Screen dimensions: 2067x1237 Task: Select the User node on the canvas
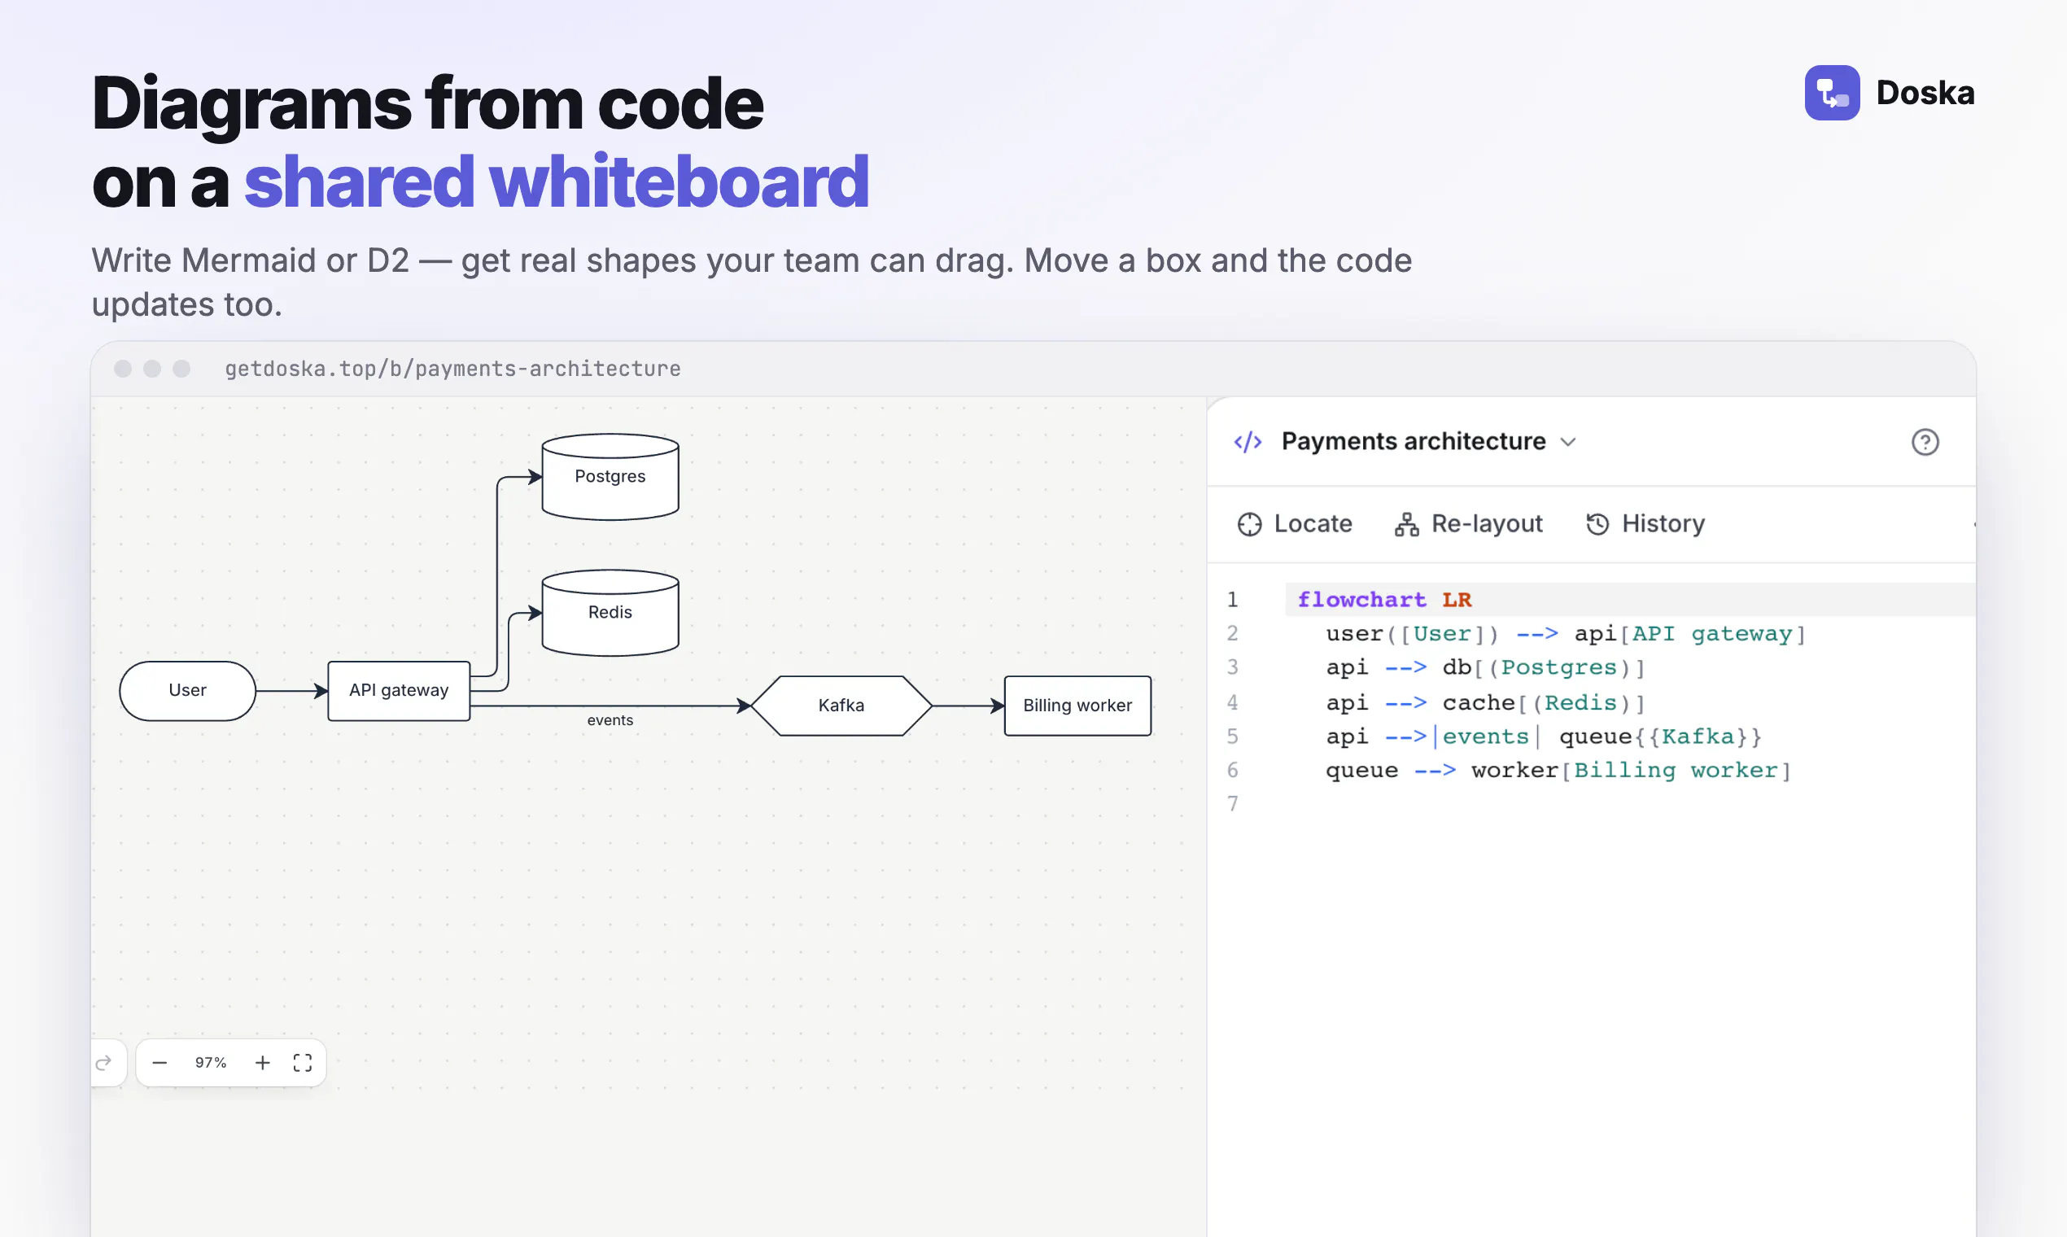pos(187,690)
